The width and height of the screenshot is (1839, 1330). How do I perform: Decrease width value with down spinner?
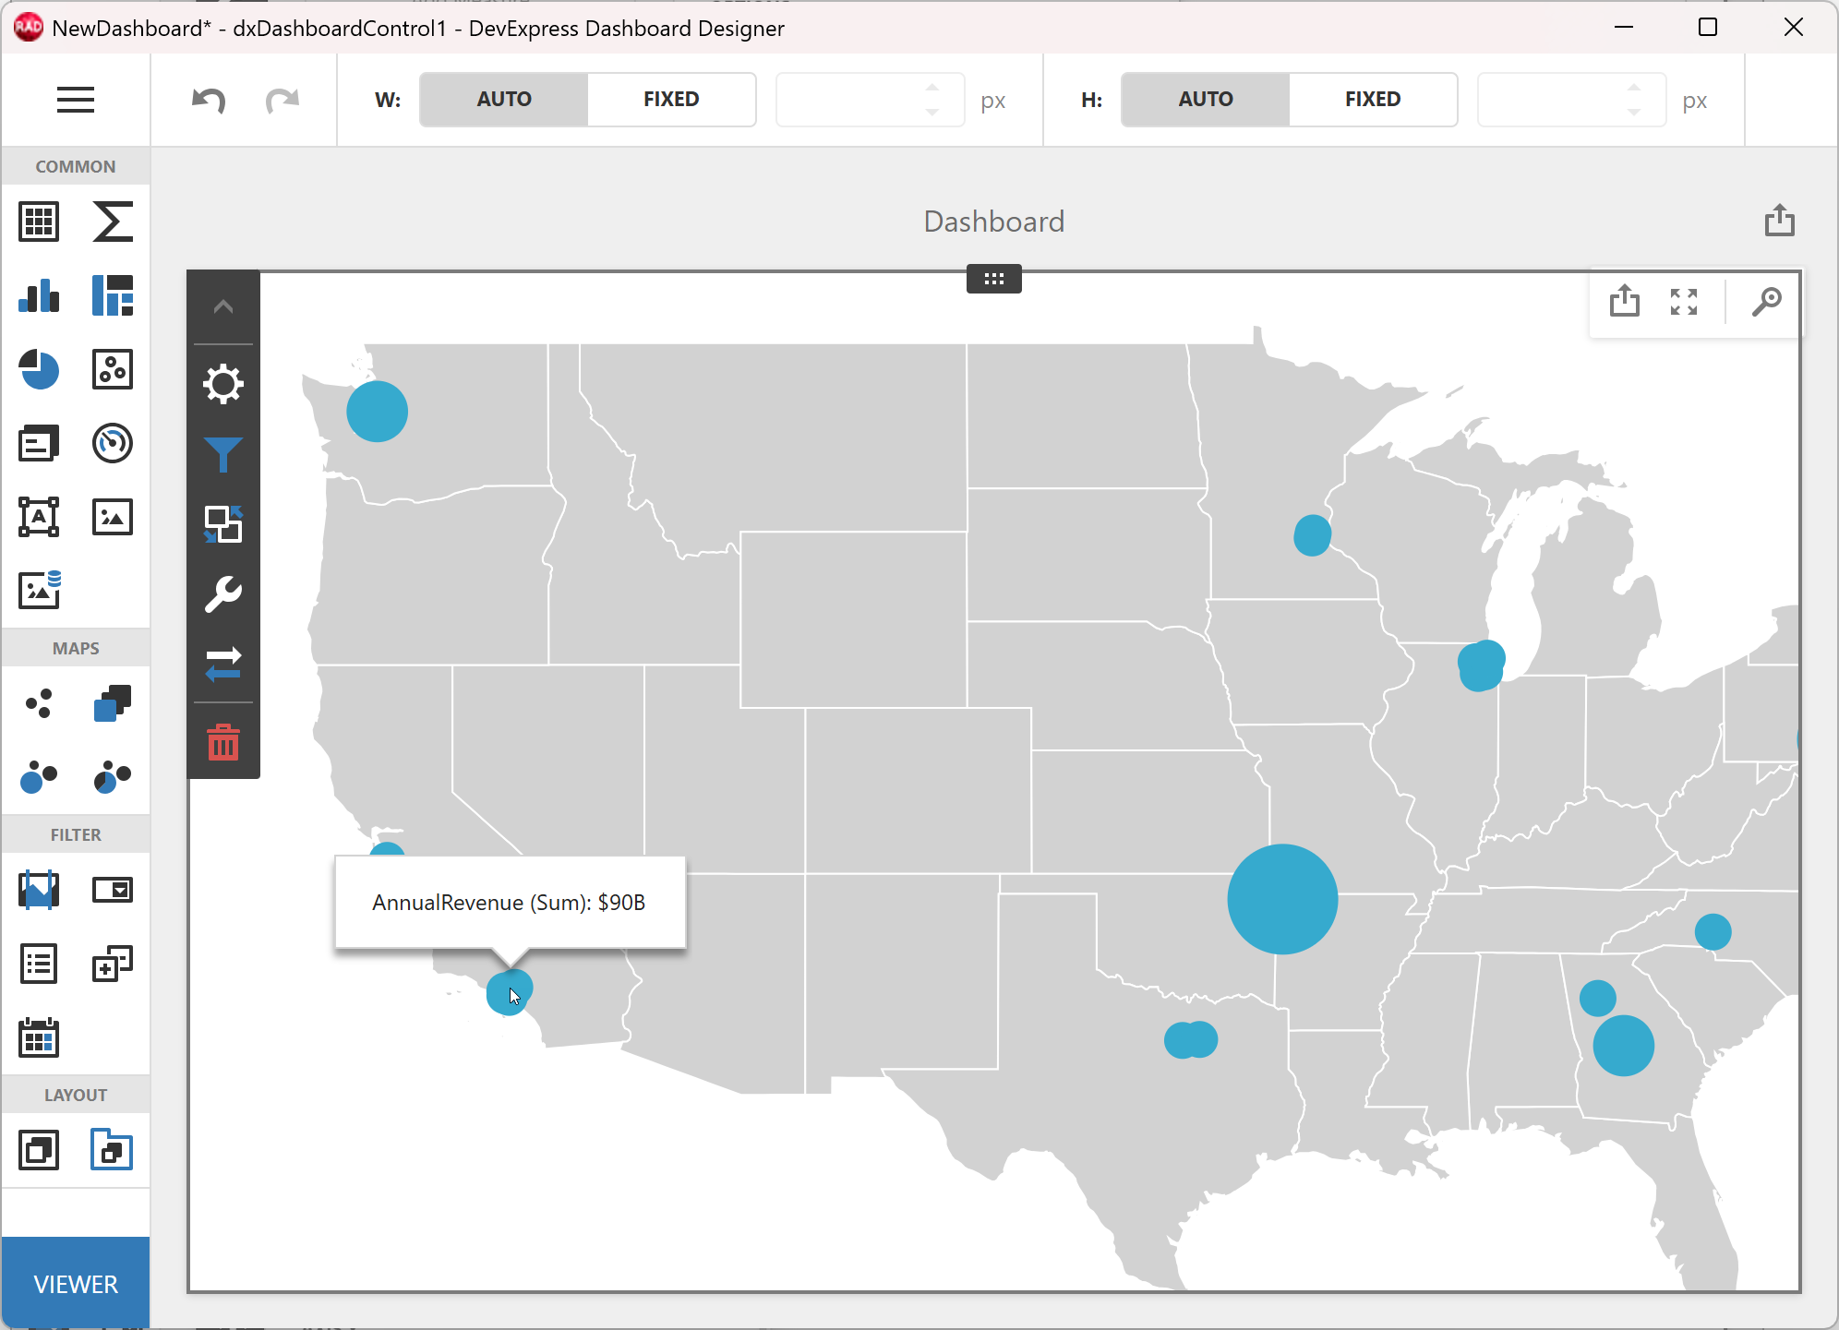click(x=932, y=112)
